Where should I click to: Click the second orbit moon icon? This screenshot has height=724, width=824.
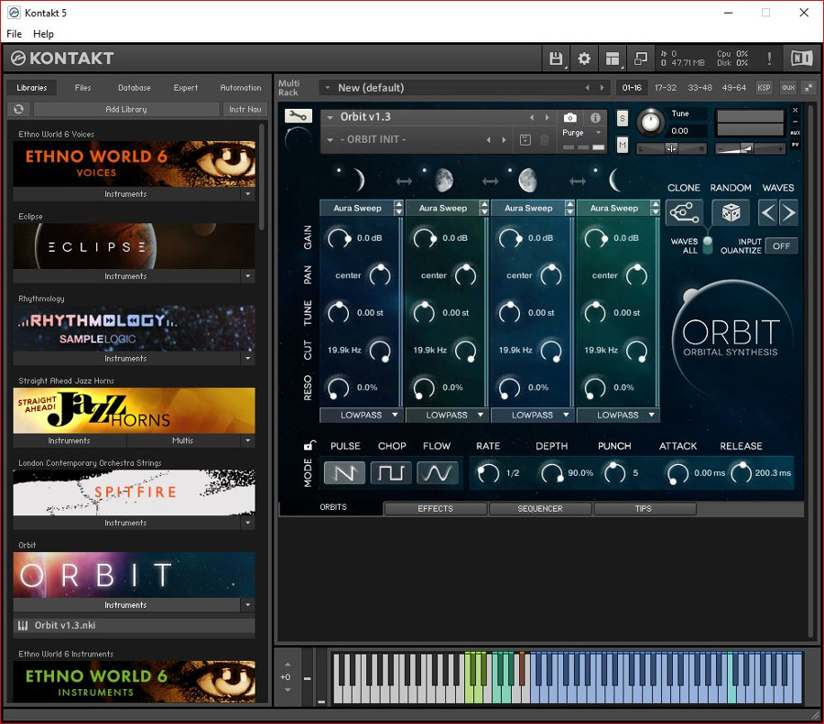[444, 180]
